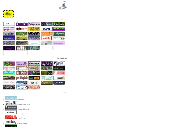This screenshot has height=127, width=170.
Task: Click the light blue diamond-pattern button
Action: tap(47, 78)
